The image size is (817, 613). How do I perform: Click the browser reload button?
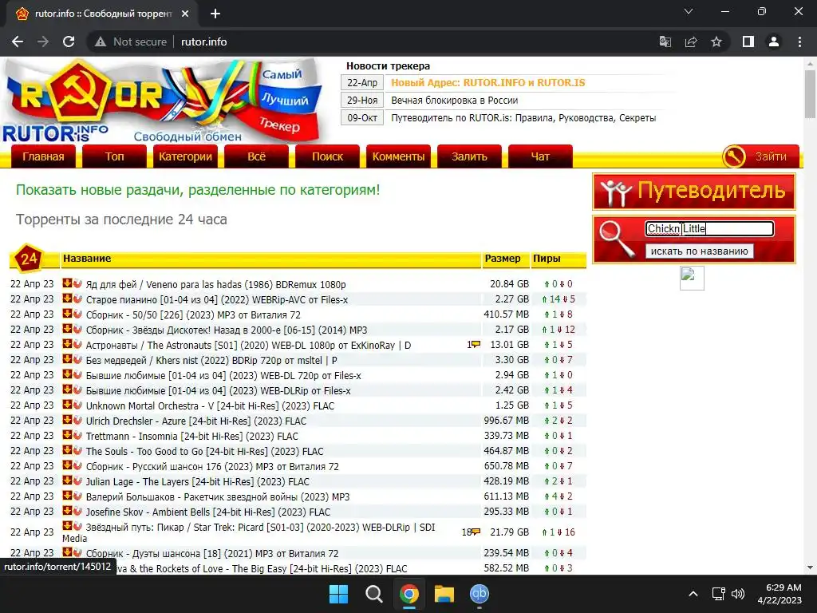(x=69, y=42)
